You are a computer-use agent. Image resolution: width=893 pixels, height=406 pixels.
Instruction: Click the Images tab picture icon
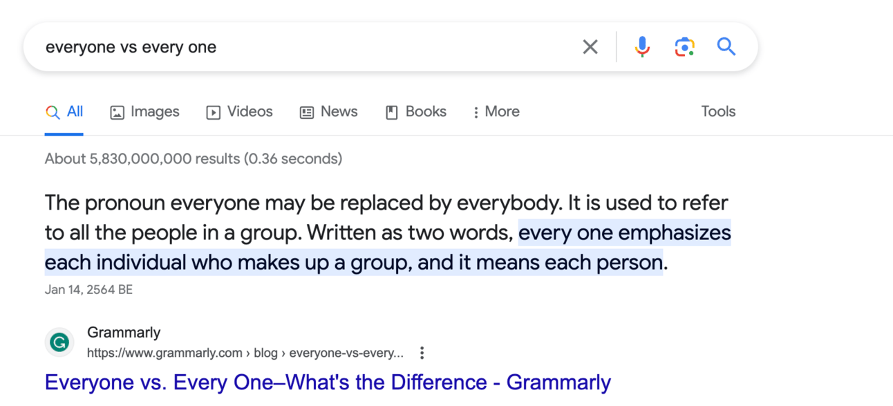[117, 112]
